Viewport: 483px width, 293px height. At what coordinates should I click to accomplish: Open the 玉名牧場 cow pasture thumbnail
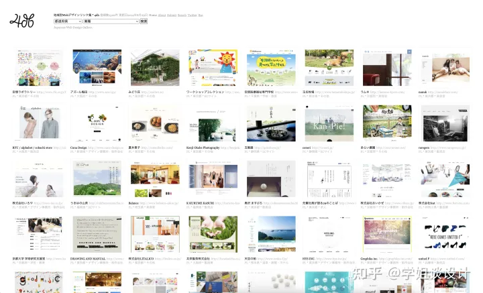(329, 68)
